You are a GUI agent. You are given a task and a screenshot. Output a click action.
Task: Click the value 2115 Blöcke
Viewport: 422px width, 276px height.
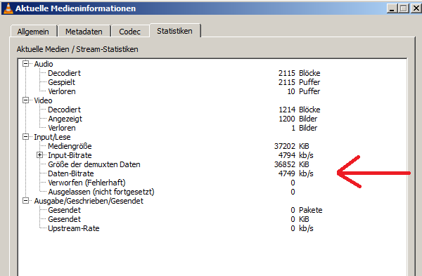(x=299, y=73)
